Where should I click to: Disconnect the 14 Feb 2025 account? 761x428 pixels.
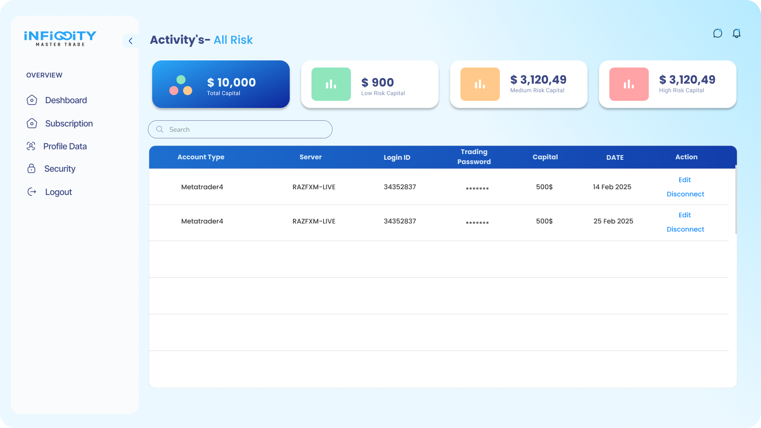coord(685,194)
